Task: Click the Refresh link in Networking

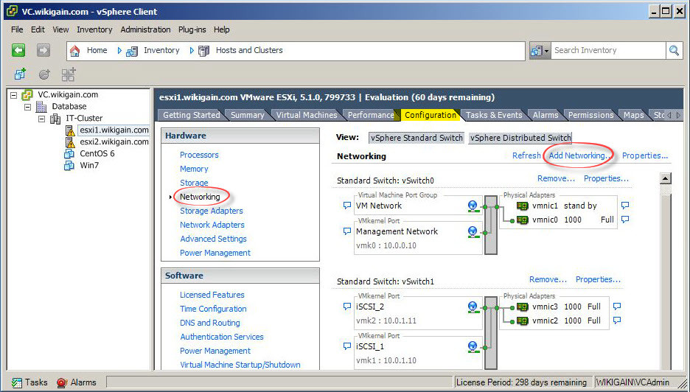Action: pos(526,155)
